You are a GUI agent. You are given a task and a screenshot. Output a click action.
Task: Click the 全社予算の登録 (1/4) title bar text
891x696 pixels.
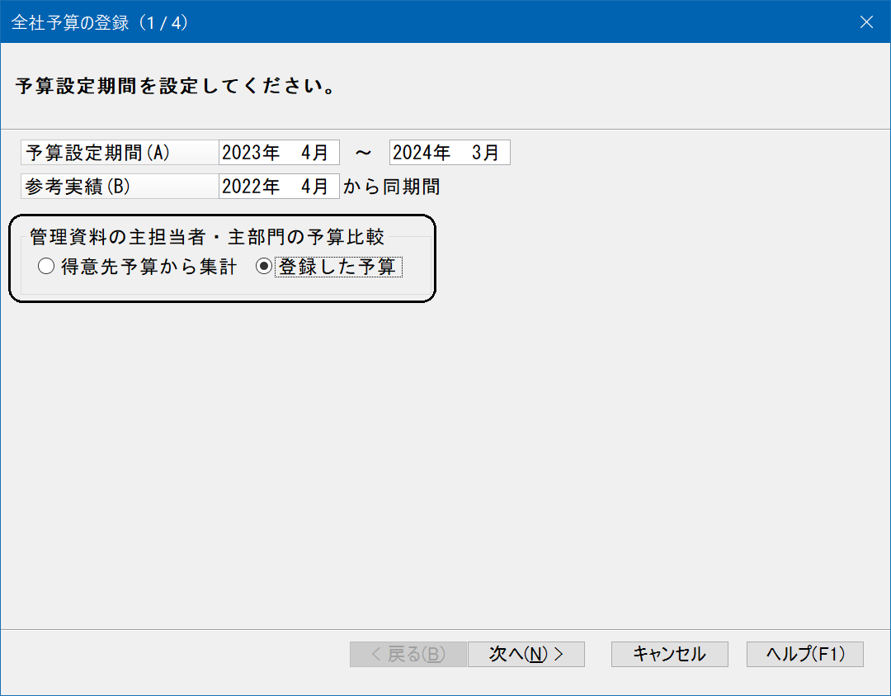click(100, 22)
